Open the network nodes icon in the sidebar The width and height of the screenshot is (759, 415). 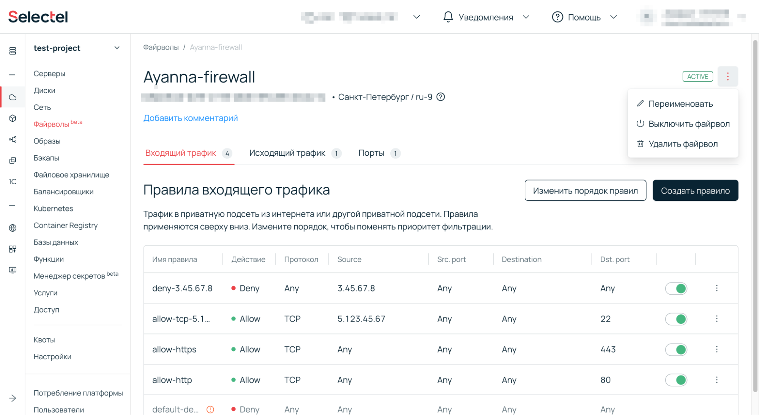click(13, 139)
